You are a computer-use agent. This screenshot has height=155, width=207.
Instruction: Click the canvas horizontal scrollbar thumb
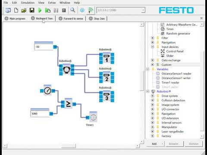69,146
